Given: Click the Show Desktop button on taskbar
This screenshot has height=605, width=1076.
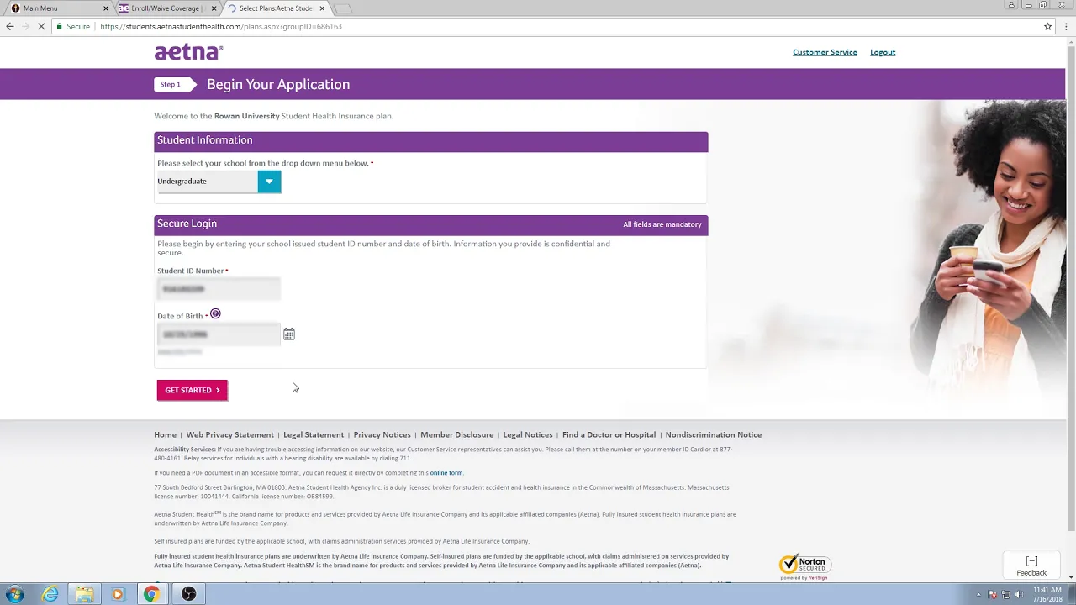Looking at the screenshot, I should (x=1072, y=595).
